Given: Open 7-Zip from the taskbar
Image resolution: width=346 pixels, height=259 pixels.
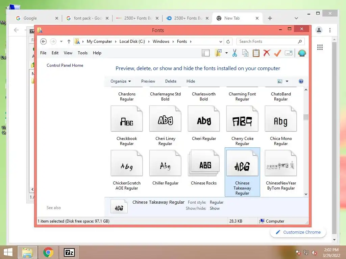Looking at the screenshot, I should point(69,252).
